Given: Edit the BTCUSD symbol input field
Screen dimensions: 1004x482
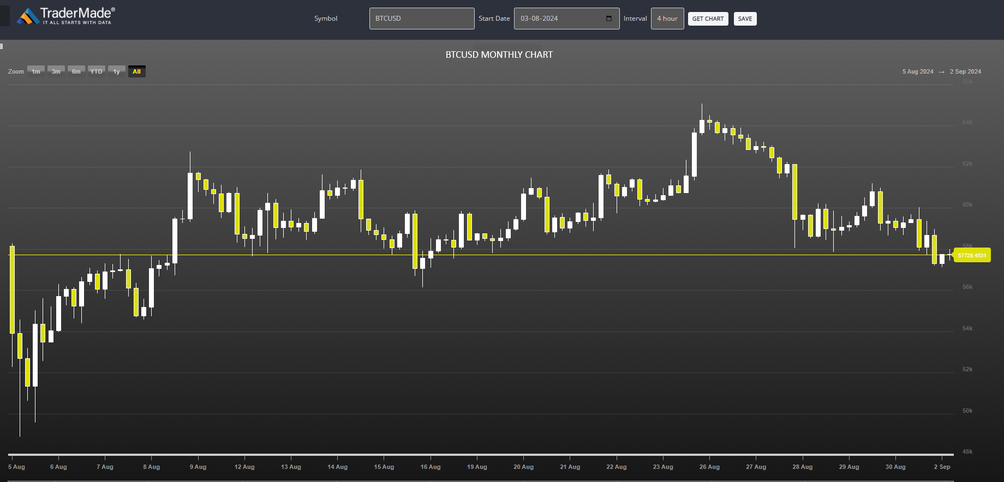Looking at the screenshot, I should tap(422, 19).
